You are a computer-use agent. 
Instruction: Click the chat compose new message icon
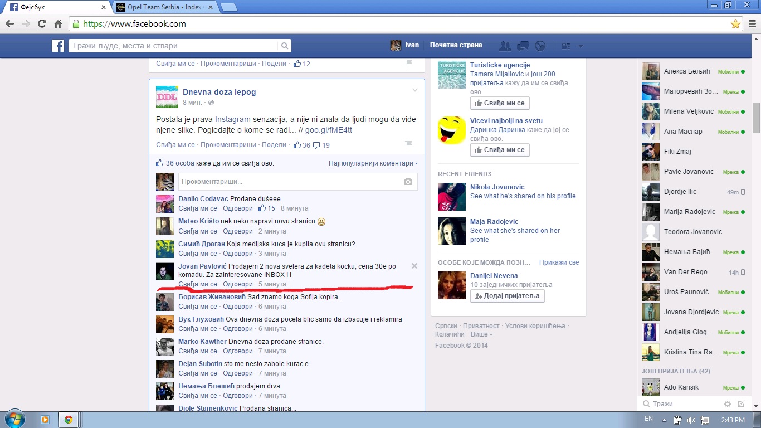pyautogui.click(x=741, y=404)
